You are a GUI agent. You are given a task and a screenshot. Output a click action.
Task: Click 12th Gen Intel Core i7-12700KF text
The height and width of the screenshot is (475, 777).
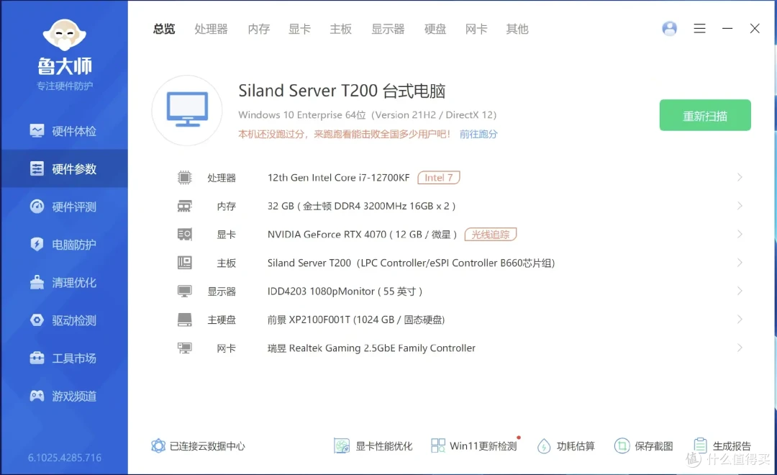338,178
